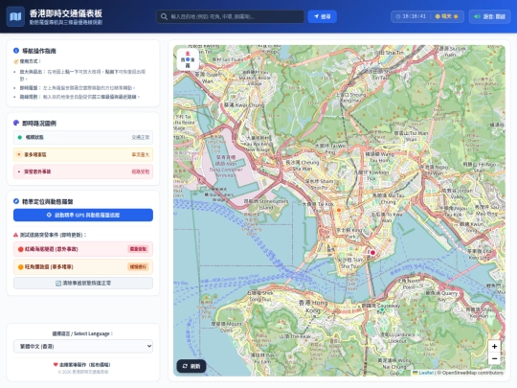Click the map refresh button 刷新
The image size is (517, 388).
(191, 366)
